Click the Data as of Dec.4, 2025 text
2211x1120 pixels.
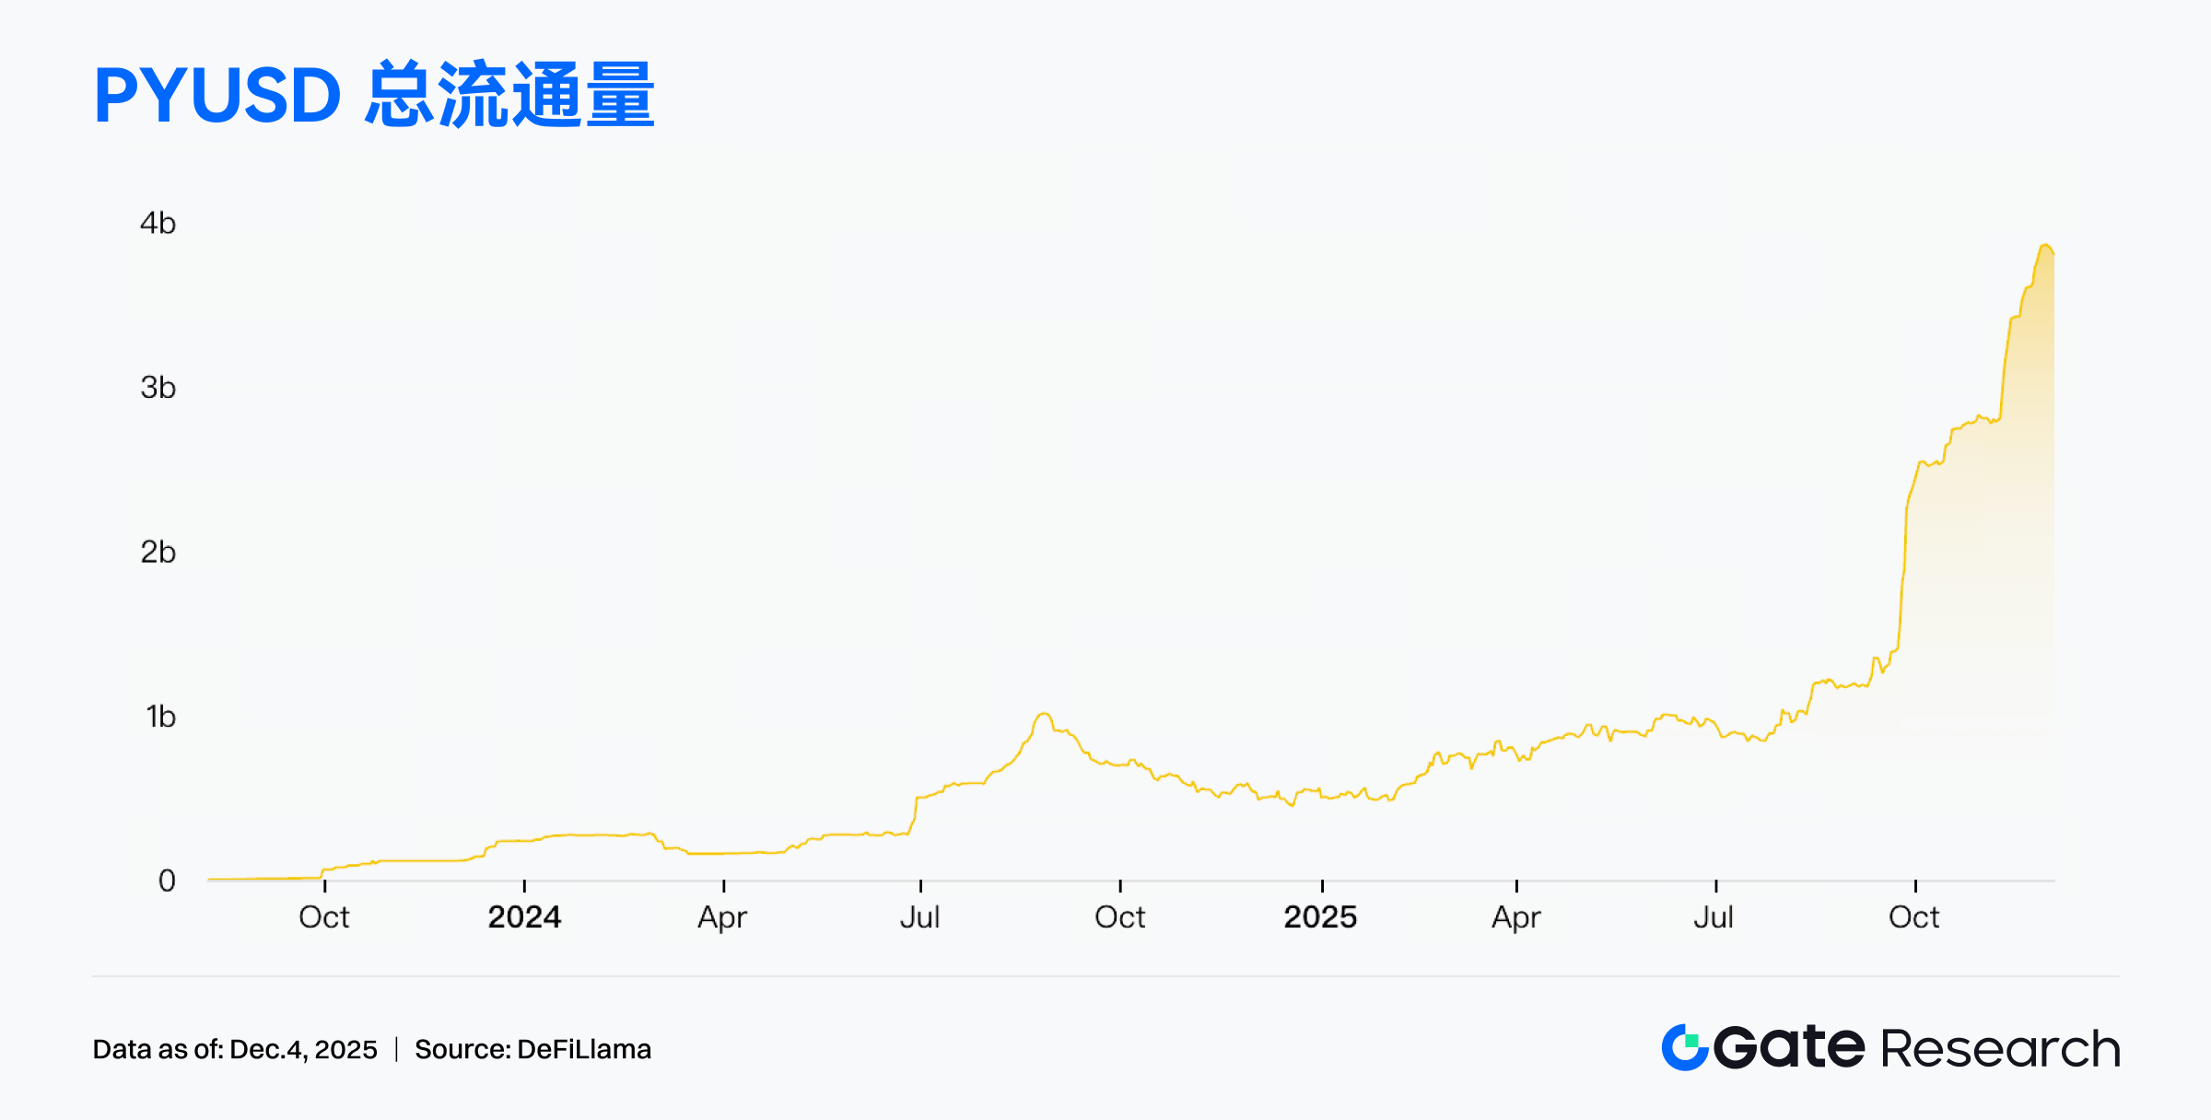coord(235,1049)
